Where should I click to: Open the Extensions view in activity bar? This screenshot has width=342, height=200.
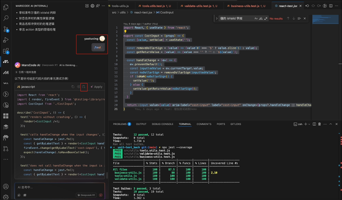tap(6, 51)
